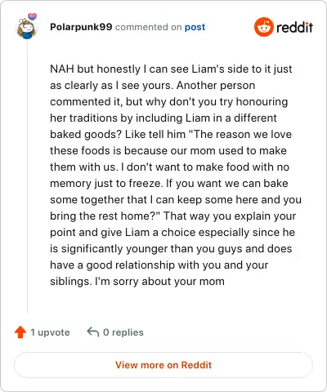Upvote the comment with the orange arrow

point(20,332)
